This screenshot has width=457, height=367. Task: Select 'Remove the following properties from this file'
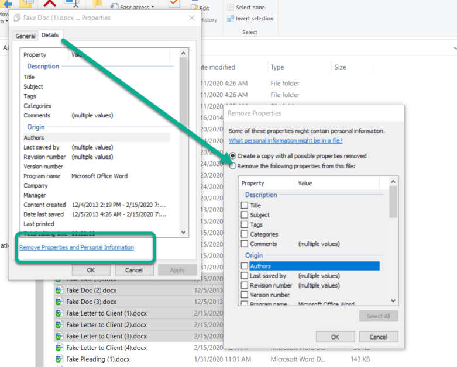tap(232, 166)
